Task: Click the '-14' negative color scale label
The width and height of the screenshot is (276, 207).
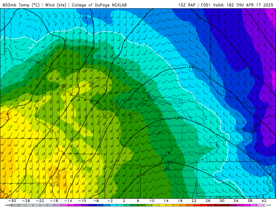Action: tap(68, 201)
